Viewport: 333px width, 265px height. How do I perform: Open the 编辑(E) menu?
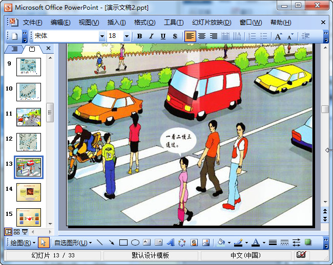[x=60, y=23]
